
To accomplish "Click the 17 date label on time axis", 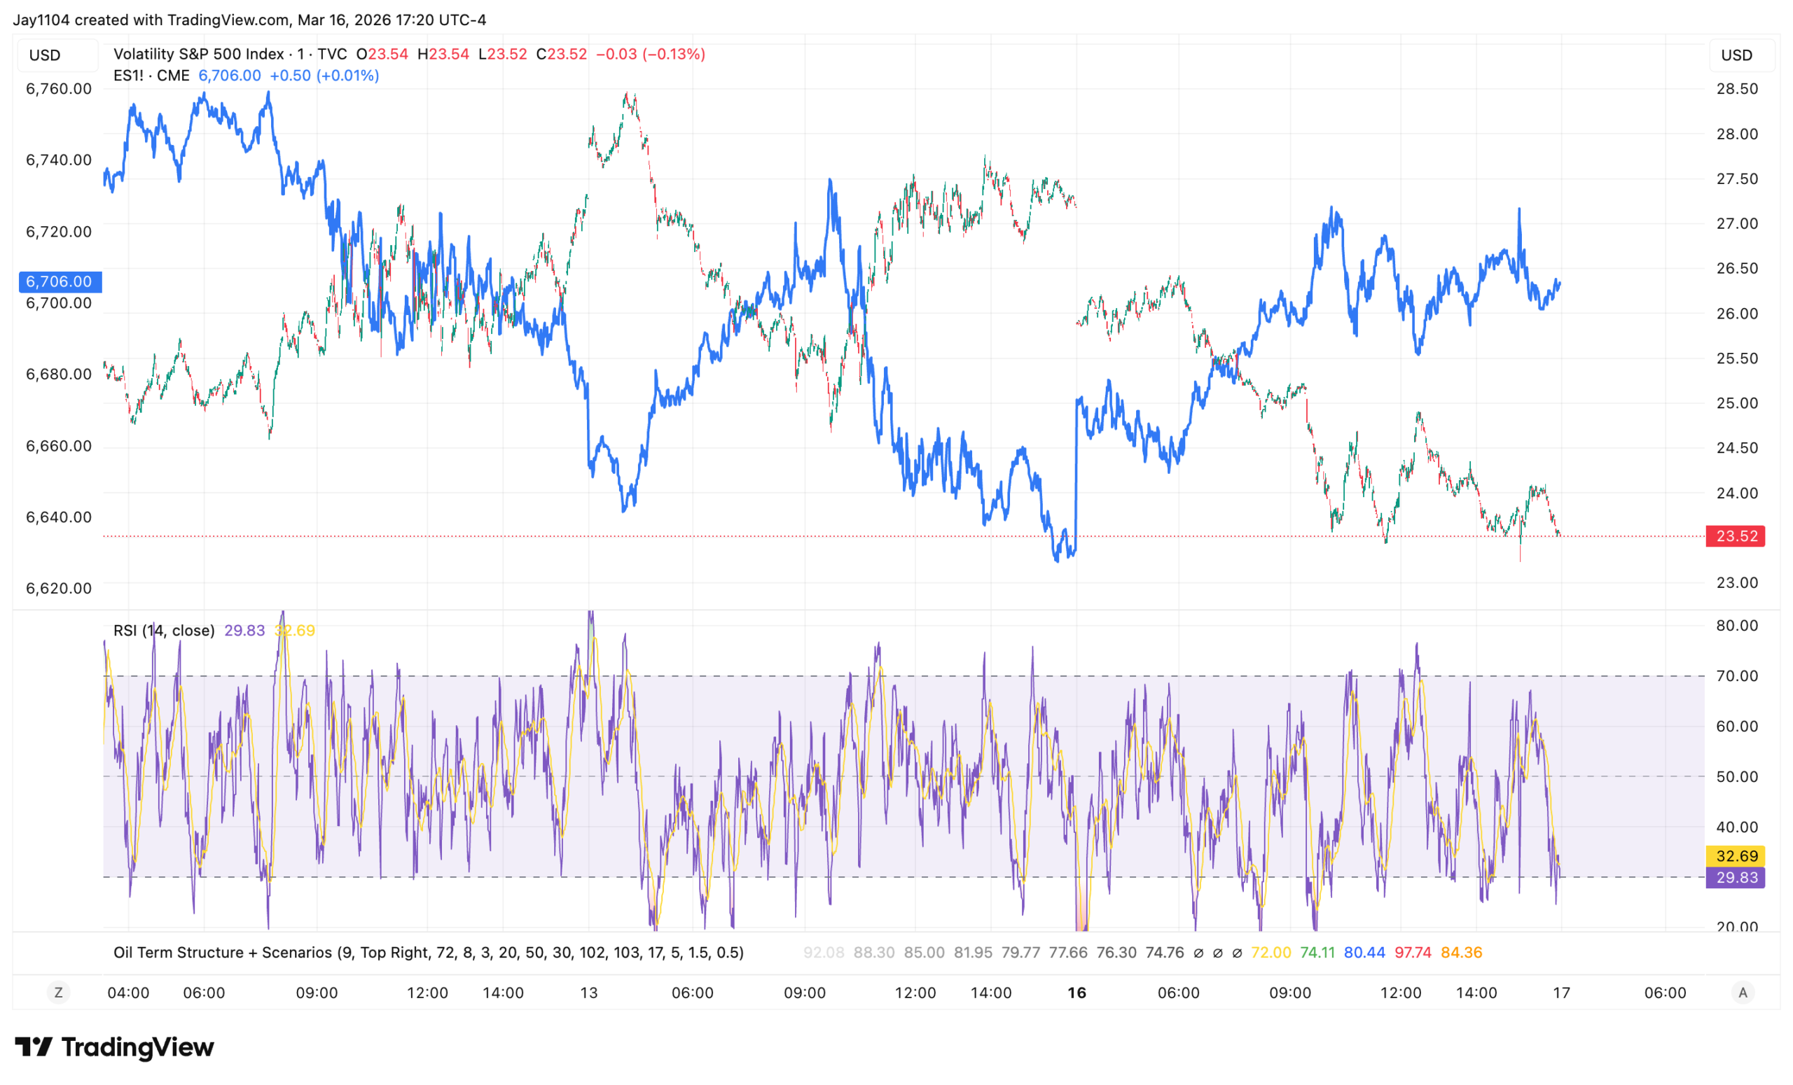I will (x=1562, y=993).
